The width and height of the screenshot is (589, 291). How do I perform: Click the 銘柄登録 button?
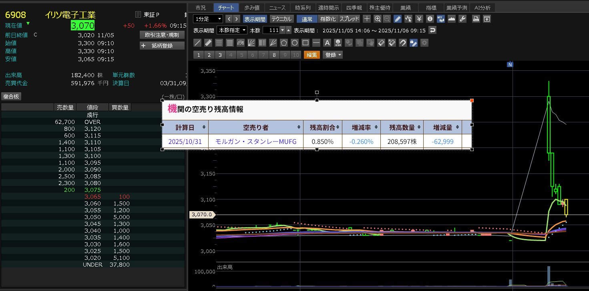[162, 46]
